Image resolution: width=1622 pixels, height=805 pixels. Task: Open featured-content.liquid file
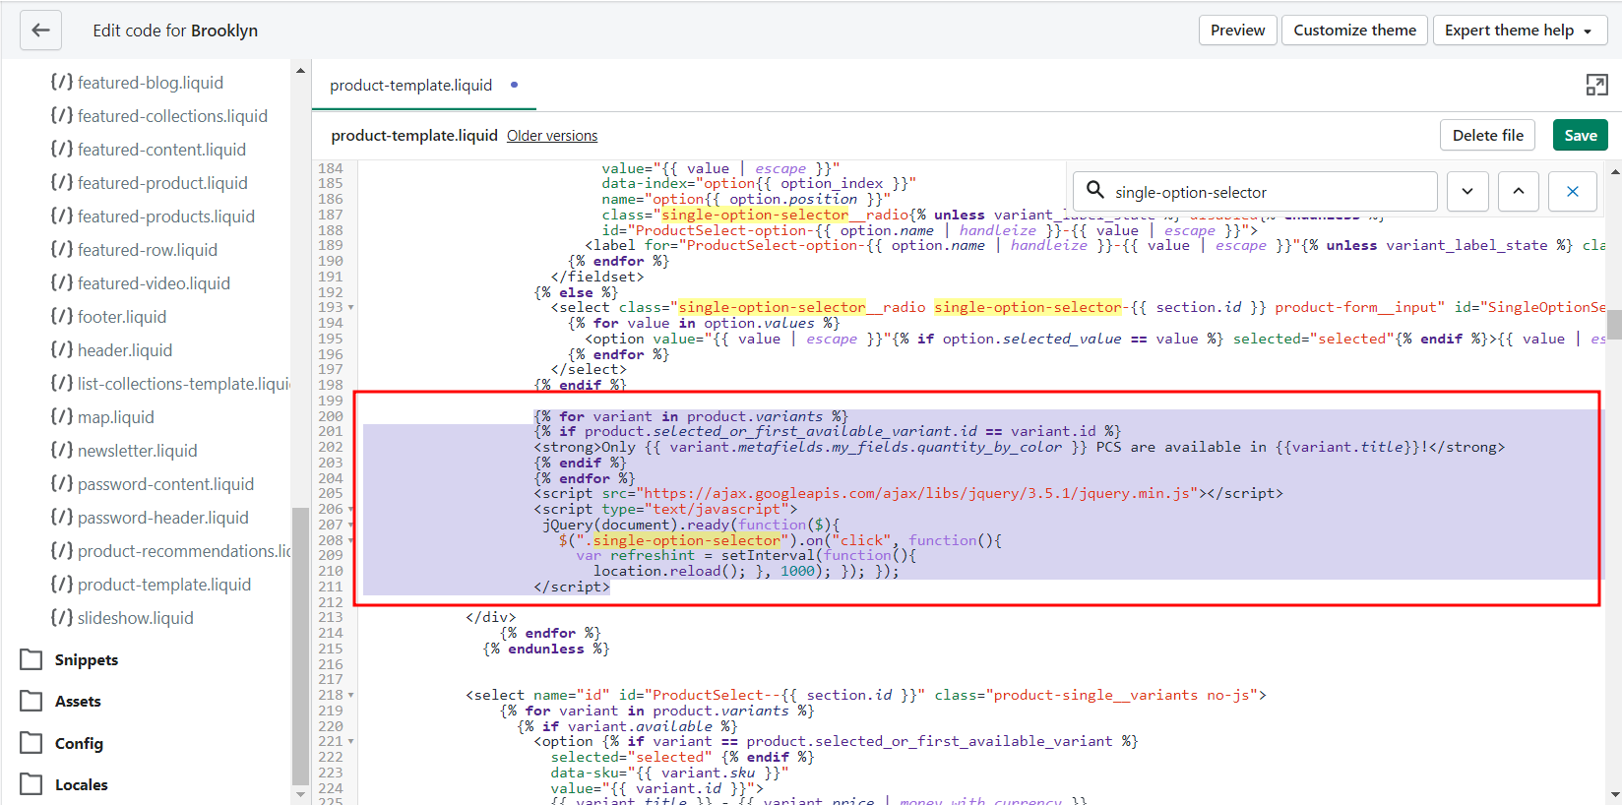point(148,150)
